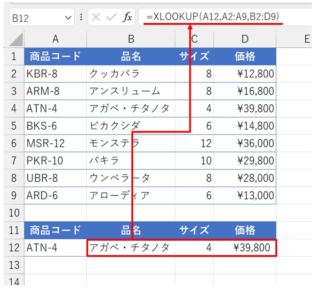Select cell ARM-8
The height and width of the screenshot is (288, 315).
tap(55, 91)
